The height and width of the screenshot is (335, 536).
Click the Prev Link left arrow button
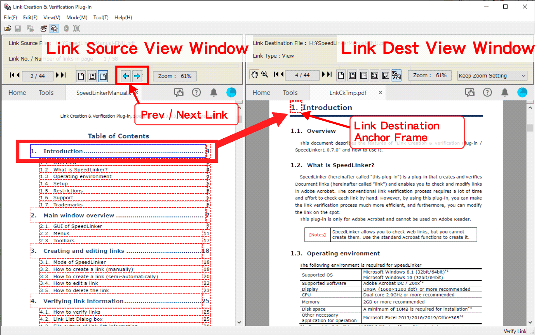[x=126, y=76]
